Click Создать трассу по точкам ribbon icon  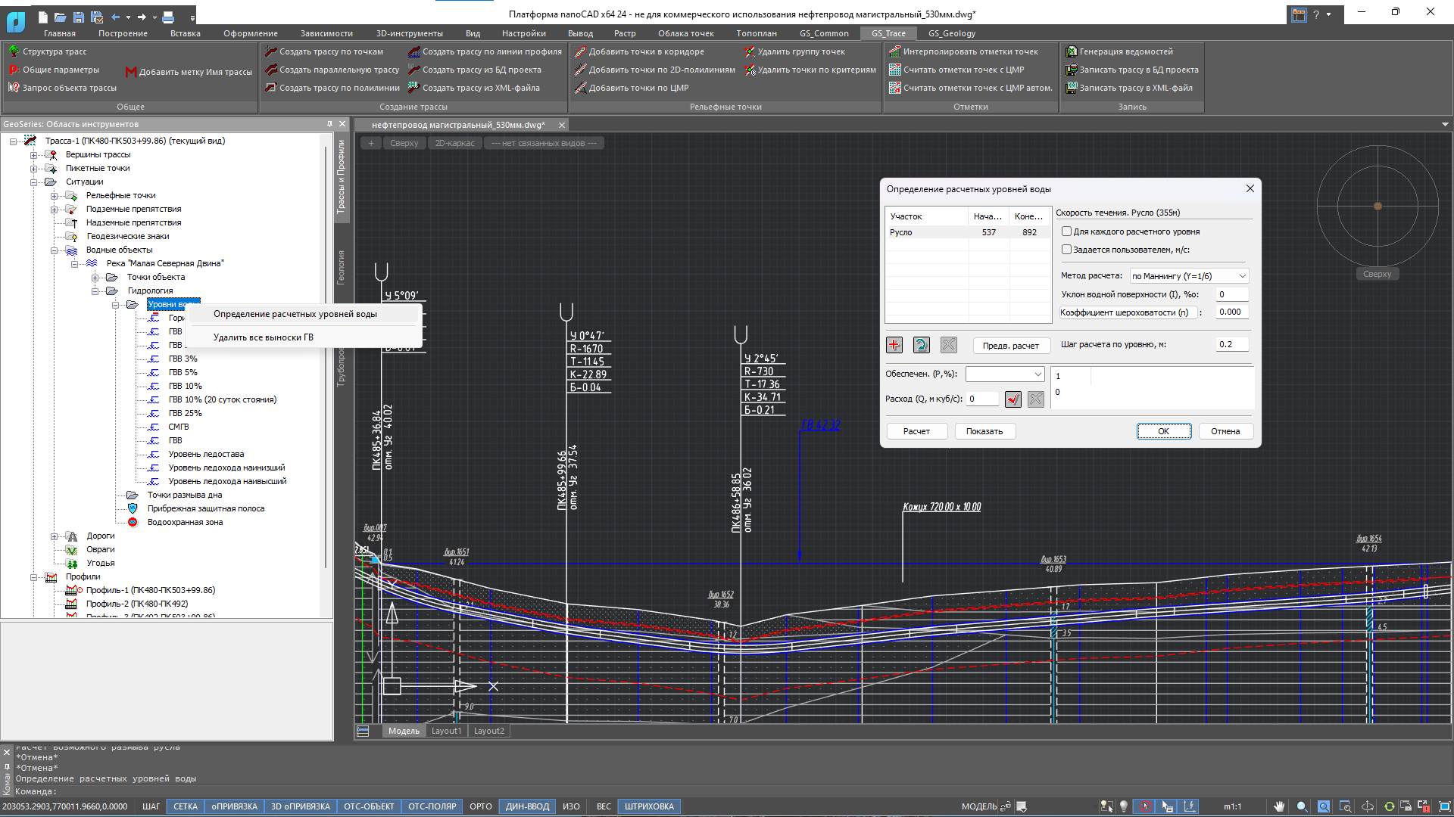pyautogui.click(x=272, y=51)
